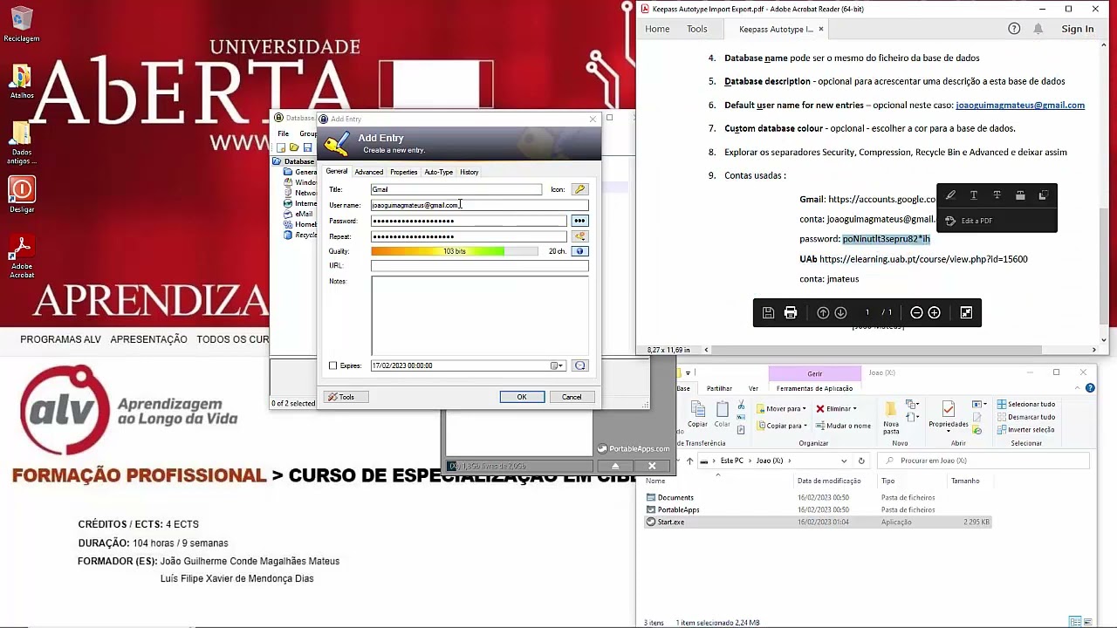
Task: Open the Eliminar dropdown in Explorer ribbon
Action: coord(835,408)
